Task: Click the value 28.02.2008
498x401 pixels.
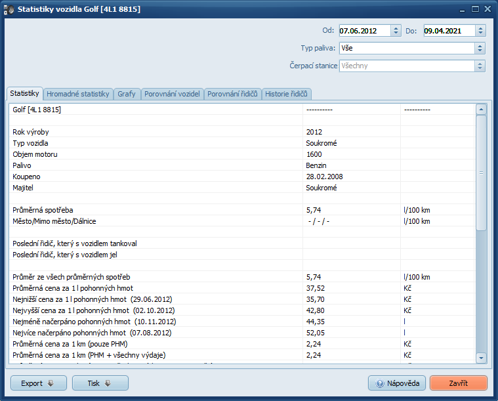Action: pyautogui.click(x=324, y=177)
